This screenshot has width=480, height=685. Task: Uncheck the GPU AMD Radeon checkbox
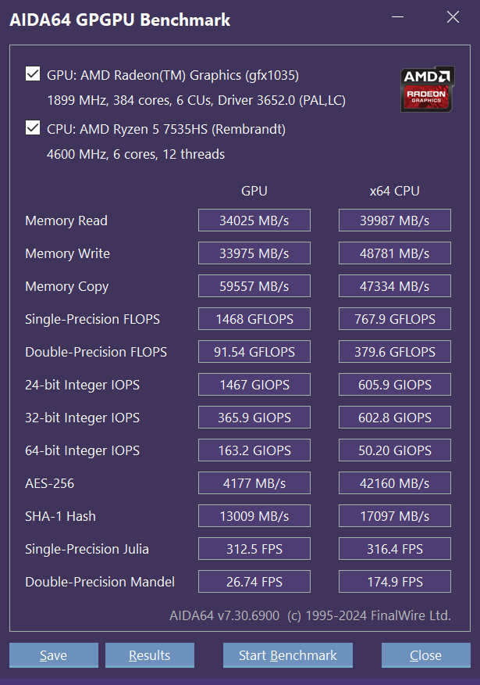[33, 74]
